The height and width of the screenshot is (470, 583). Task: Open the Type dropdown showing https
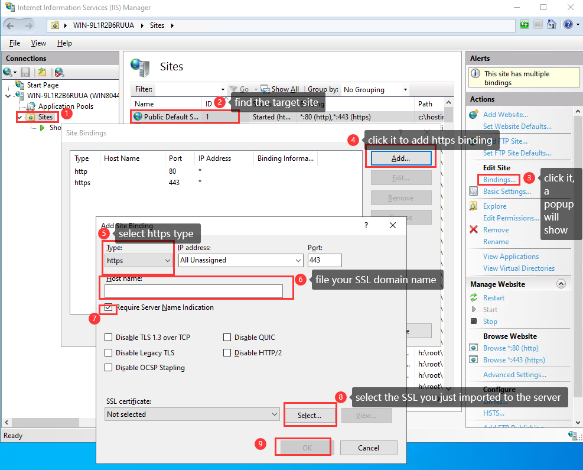[138, 260]
